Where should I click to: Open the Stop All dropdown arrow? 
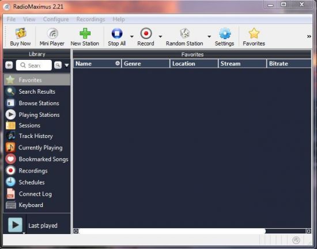[132, 37]
